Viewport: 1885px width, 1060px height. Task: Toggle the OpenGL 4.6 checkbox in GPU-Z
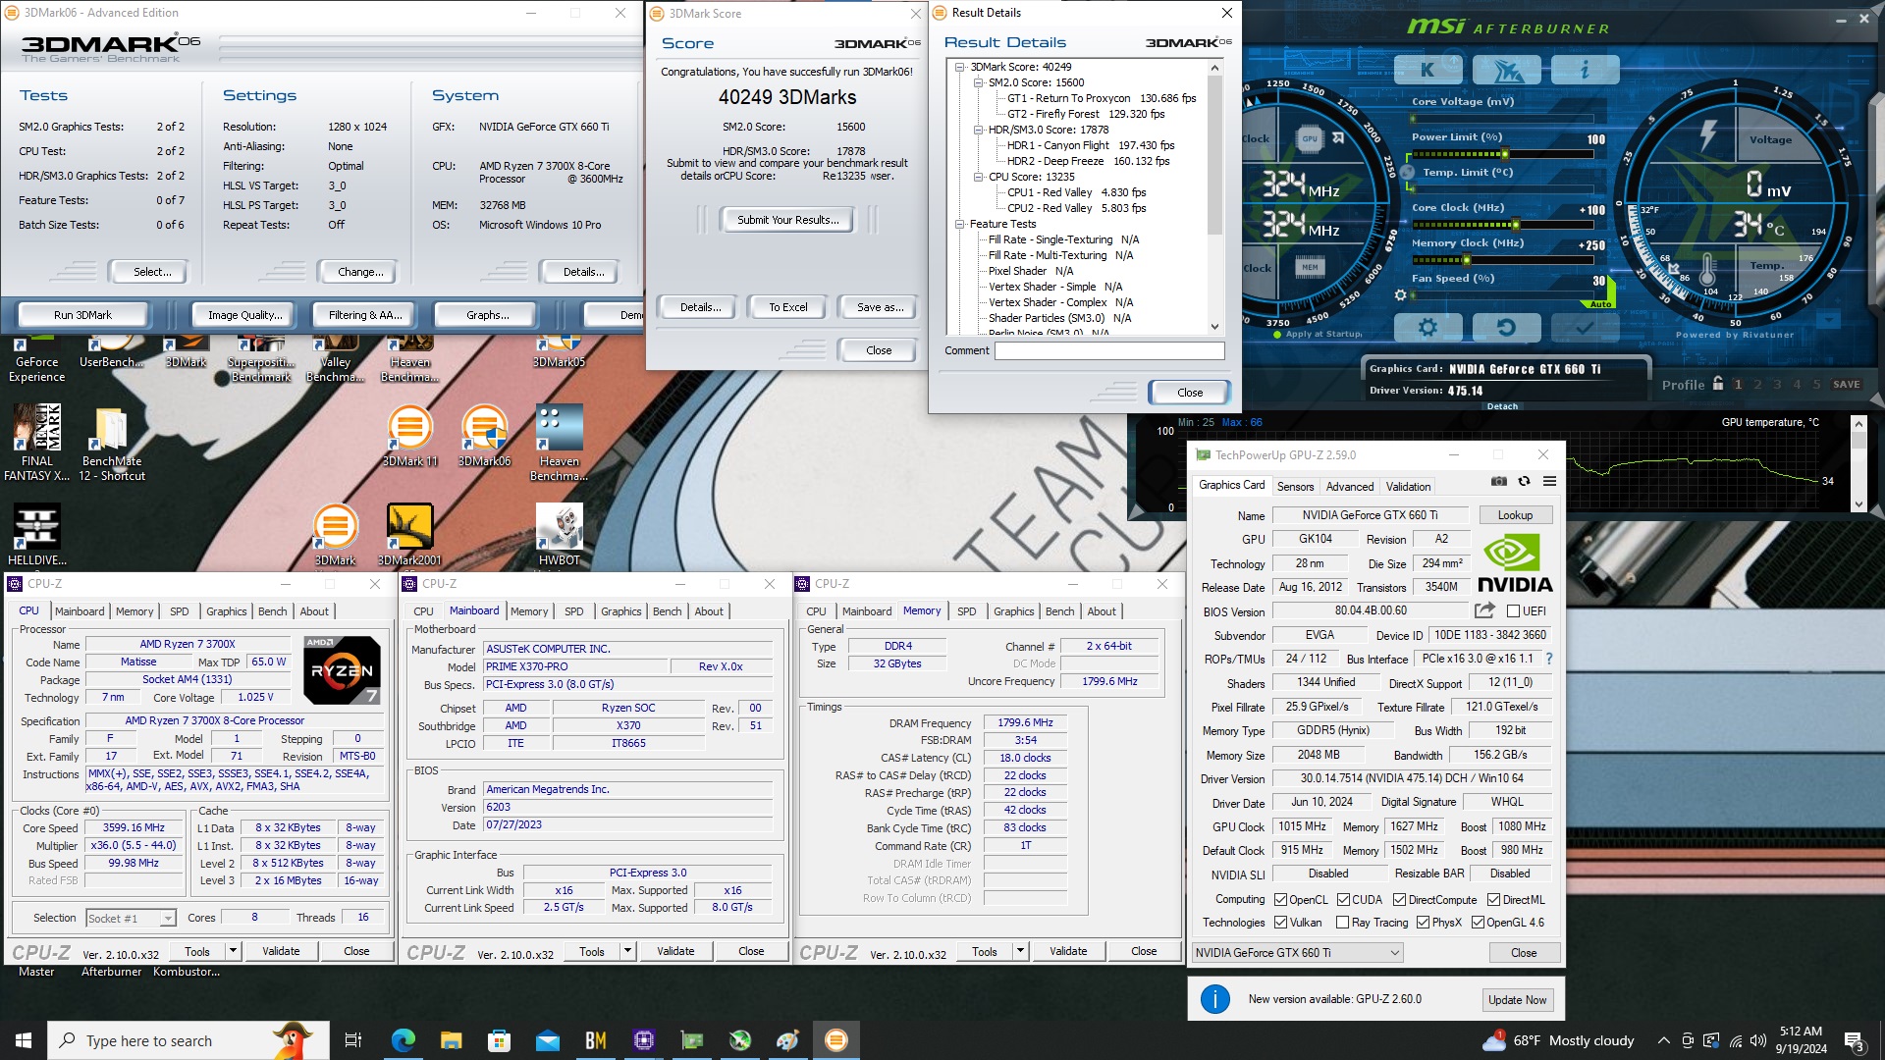[x=1478, y=923]
